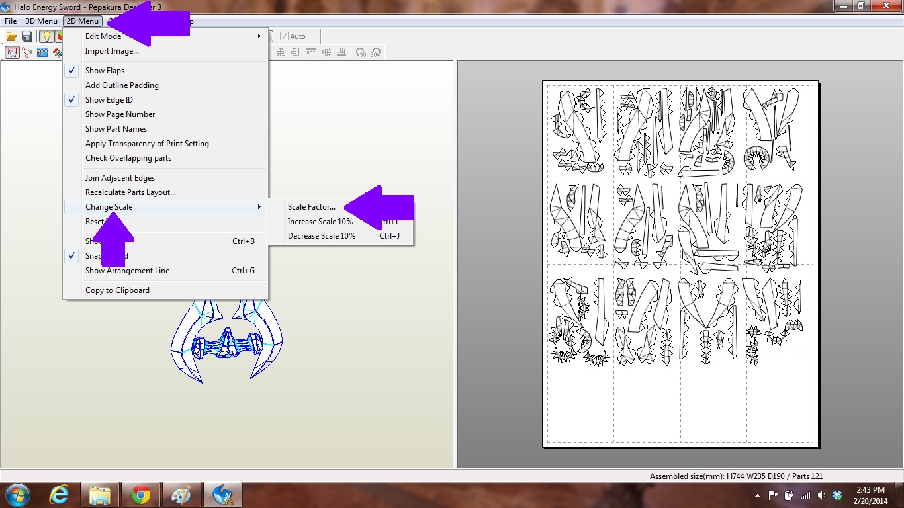The image size is (904, 508).
Task: Expand the Change Scale submenu
Action: (165, 207)
